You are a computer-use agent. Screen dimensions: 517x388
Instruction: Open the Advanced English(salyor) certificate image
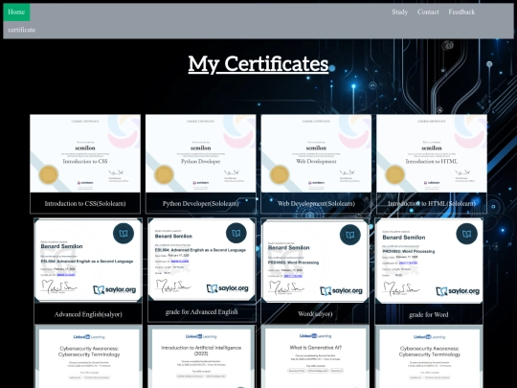pos(88,260)
